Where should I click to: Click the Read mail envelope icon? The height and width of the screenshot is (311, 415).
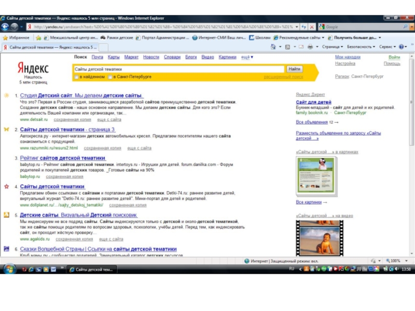pyautogui.click(x=301, y=47)
